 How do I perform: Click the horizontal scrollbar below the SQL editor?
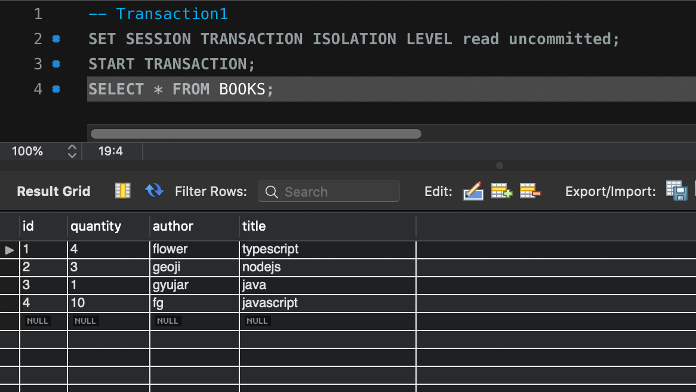[255, 134]
